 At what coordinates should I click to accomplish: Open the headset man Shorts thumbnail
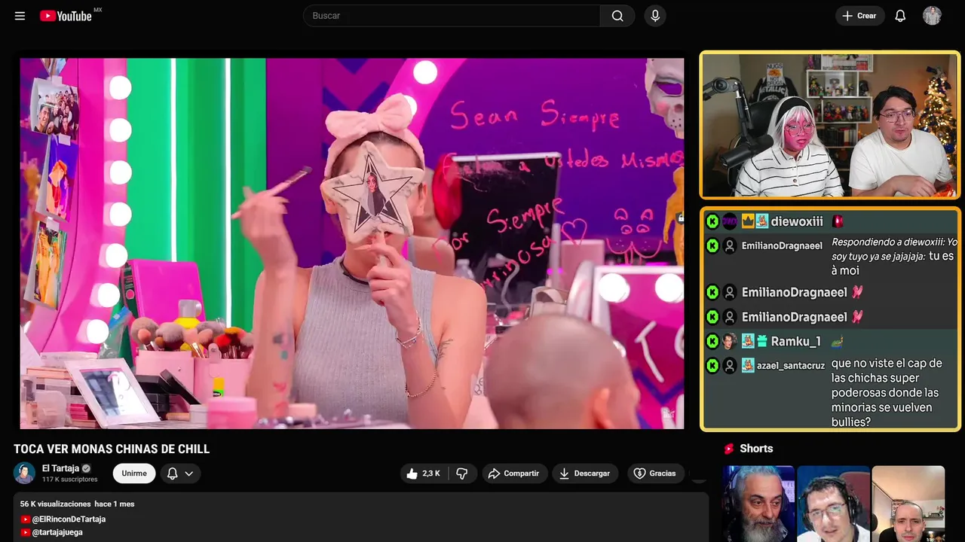point(833,504)
